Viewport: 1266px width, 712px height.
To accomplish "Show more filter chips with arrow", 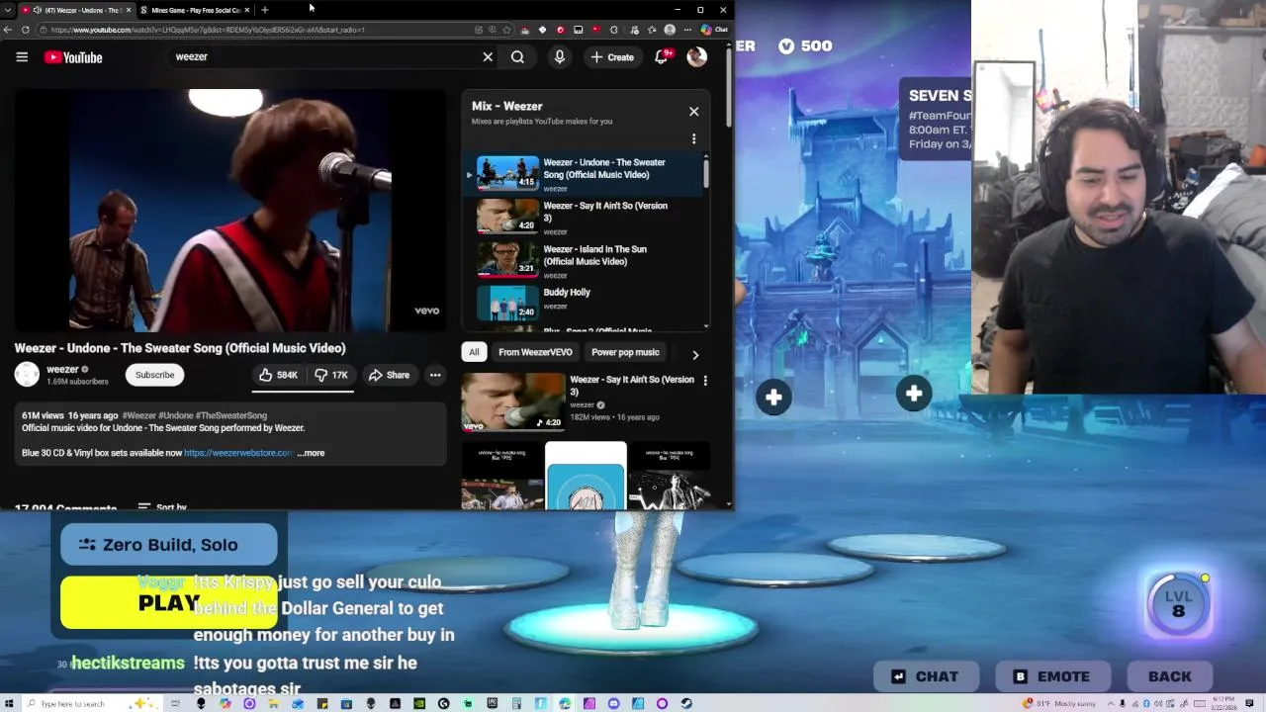I will point(695,354).
